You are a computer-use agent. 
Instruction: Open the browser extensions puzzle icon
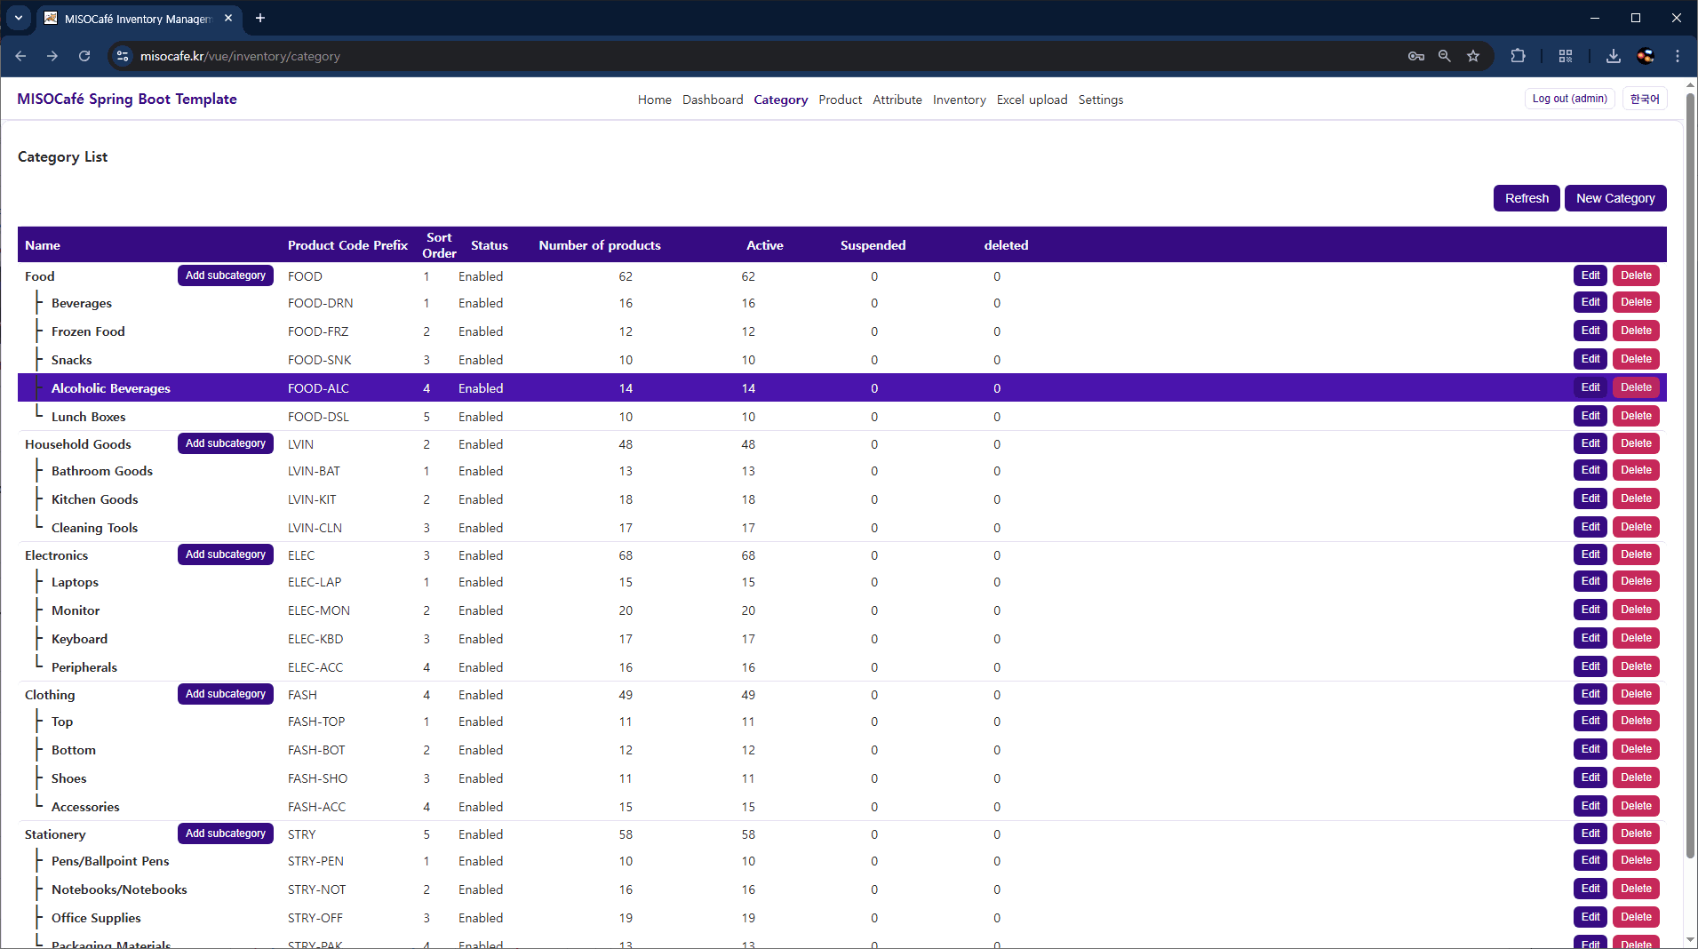(x=1518, y=56)
